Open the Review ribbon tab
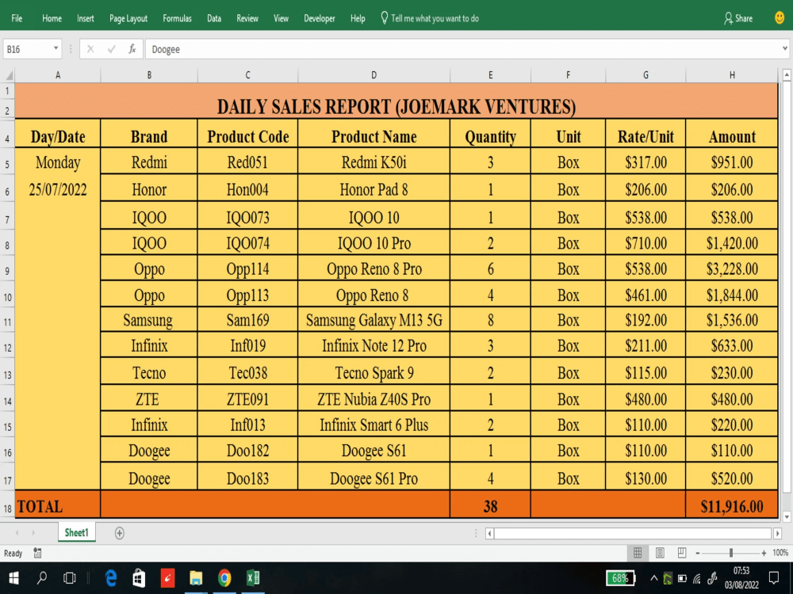This screenshot has width=793, height=594. tap(247, 18)
